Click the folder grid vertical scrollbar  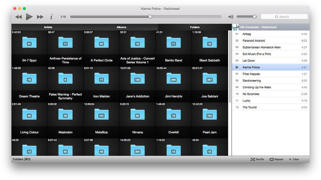point(230,67)
